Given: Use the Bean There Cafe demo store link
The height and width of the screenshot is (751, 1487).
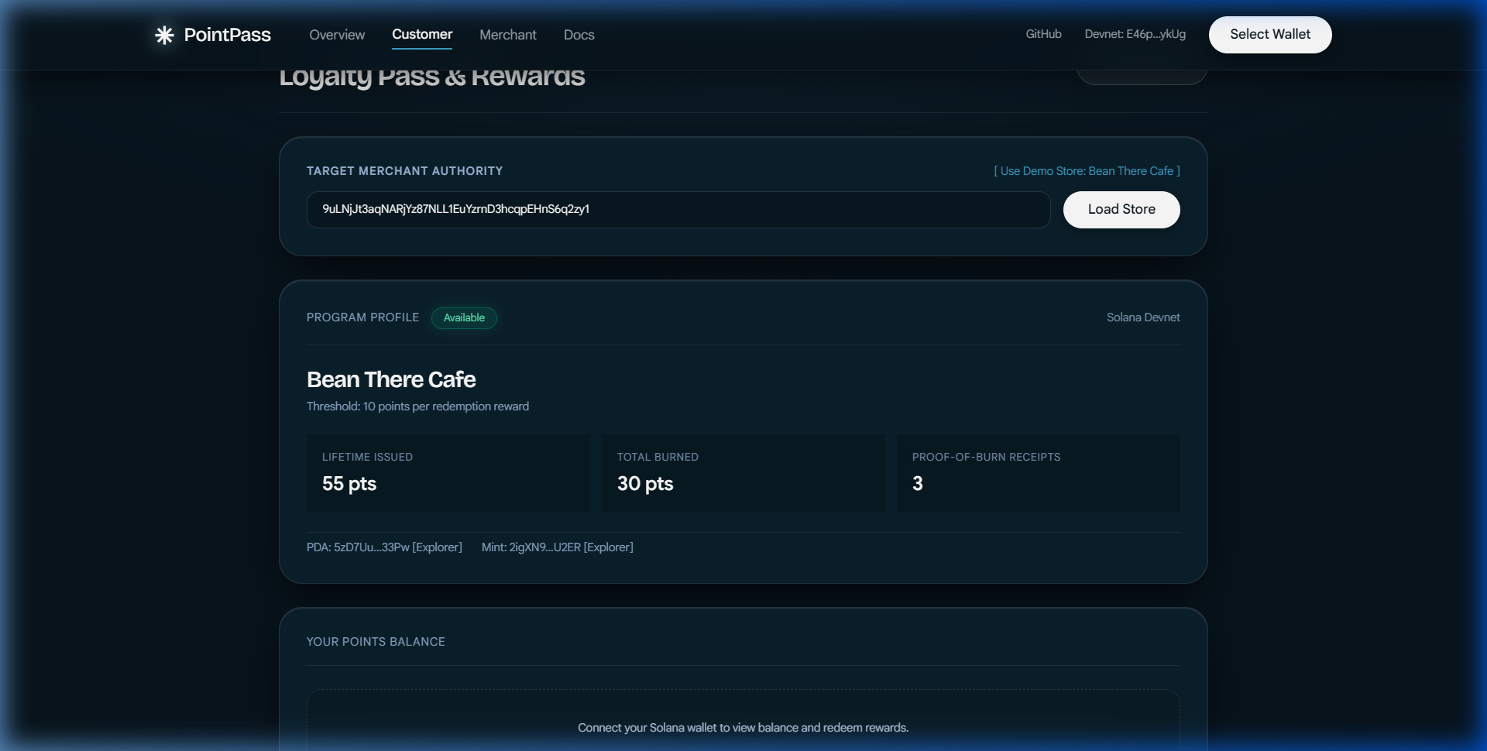Looking at the screenshot, I should click(1087, 171).
